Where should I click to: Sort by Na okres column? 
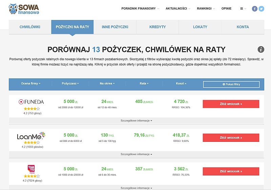click(107, 83)
